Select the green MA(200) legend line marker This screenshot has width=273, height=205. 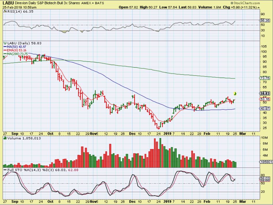5,54
